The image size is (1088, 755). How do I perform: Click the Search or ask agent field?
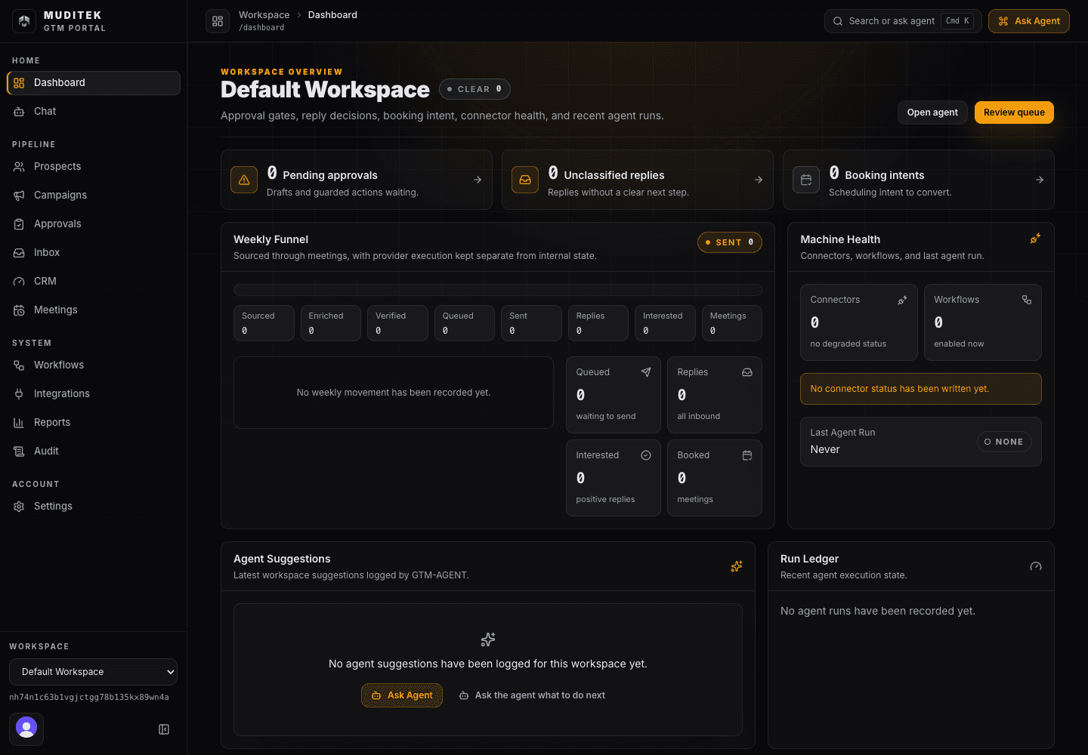pos(903,21)
